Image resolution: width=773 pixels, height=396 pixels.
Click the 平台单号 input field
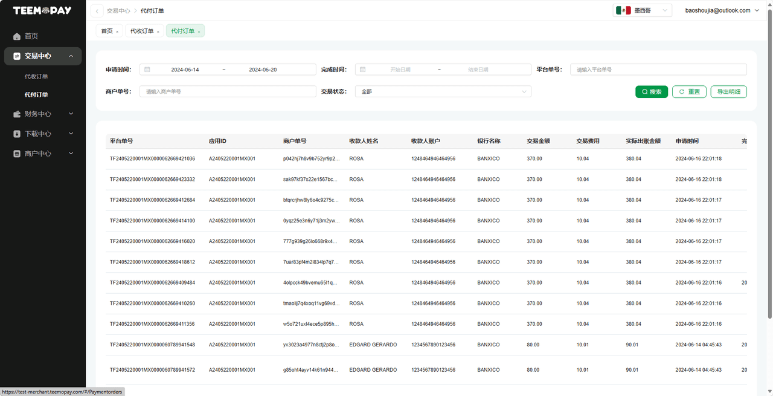coord(658,70)
